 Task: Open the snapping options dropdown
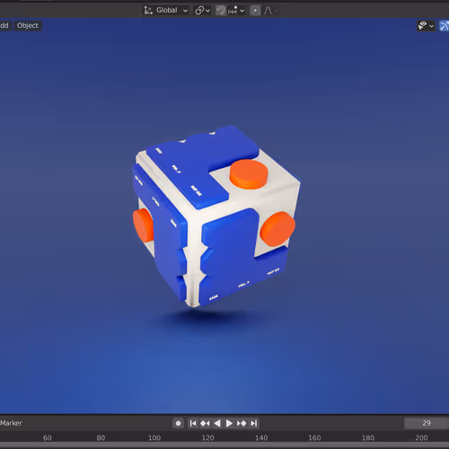point(236,11)
